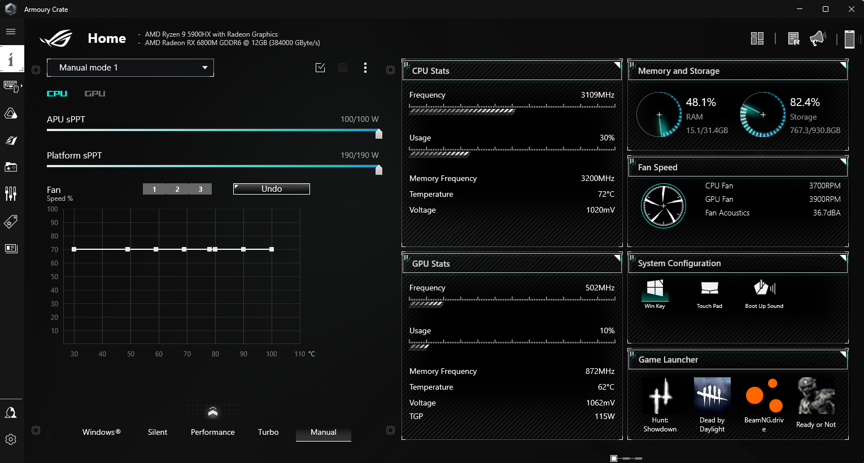Expand the Game Launcher panel corner

click(x=843, y=355)
